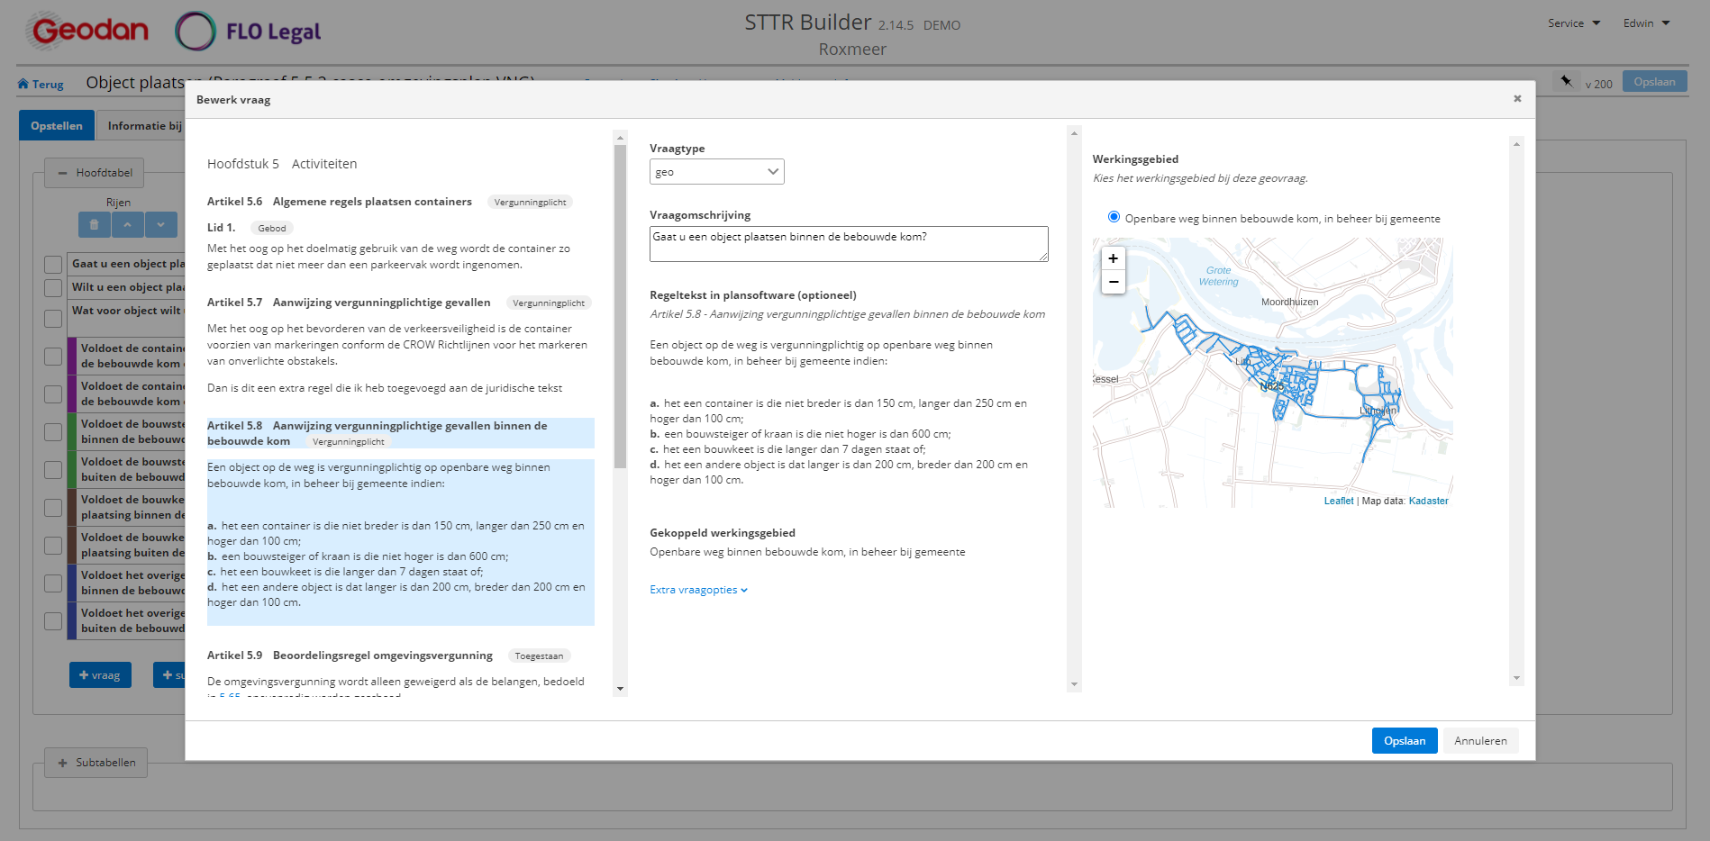
Task: Expand the Subtabellen section
Action: coord(96,763)
